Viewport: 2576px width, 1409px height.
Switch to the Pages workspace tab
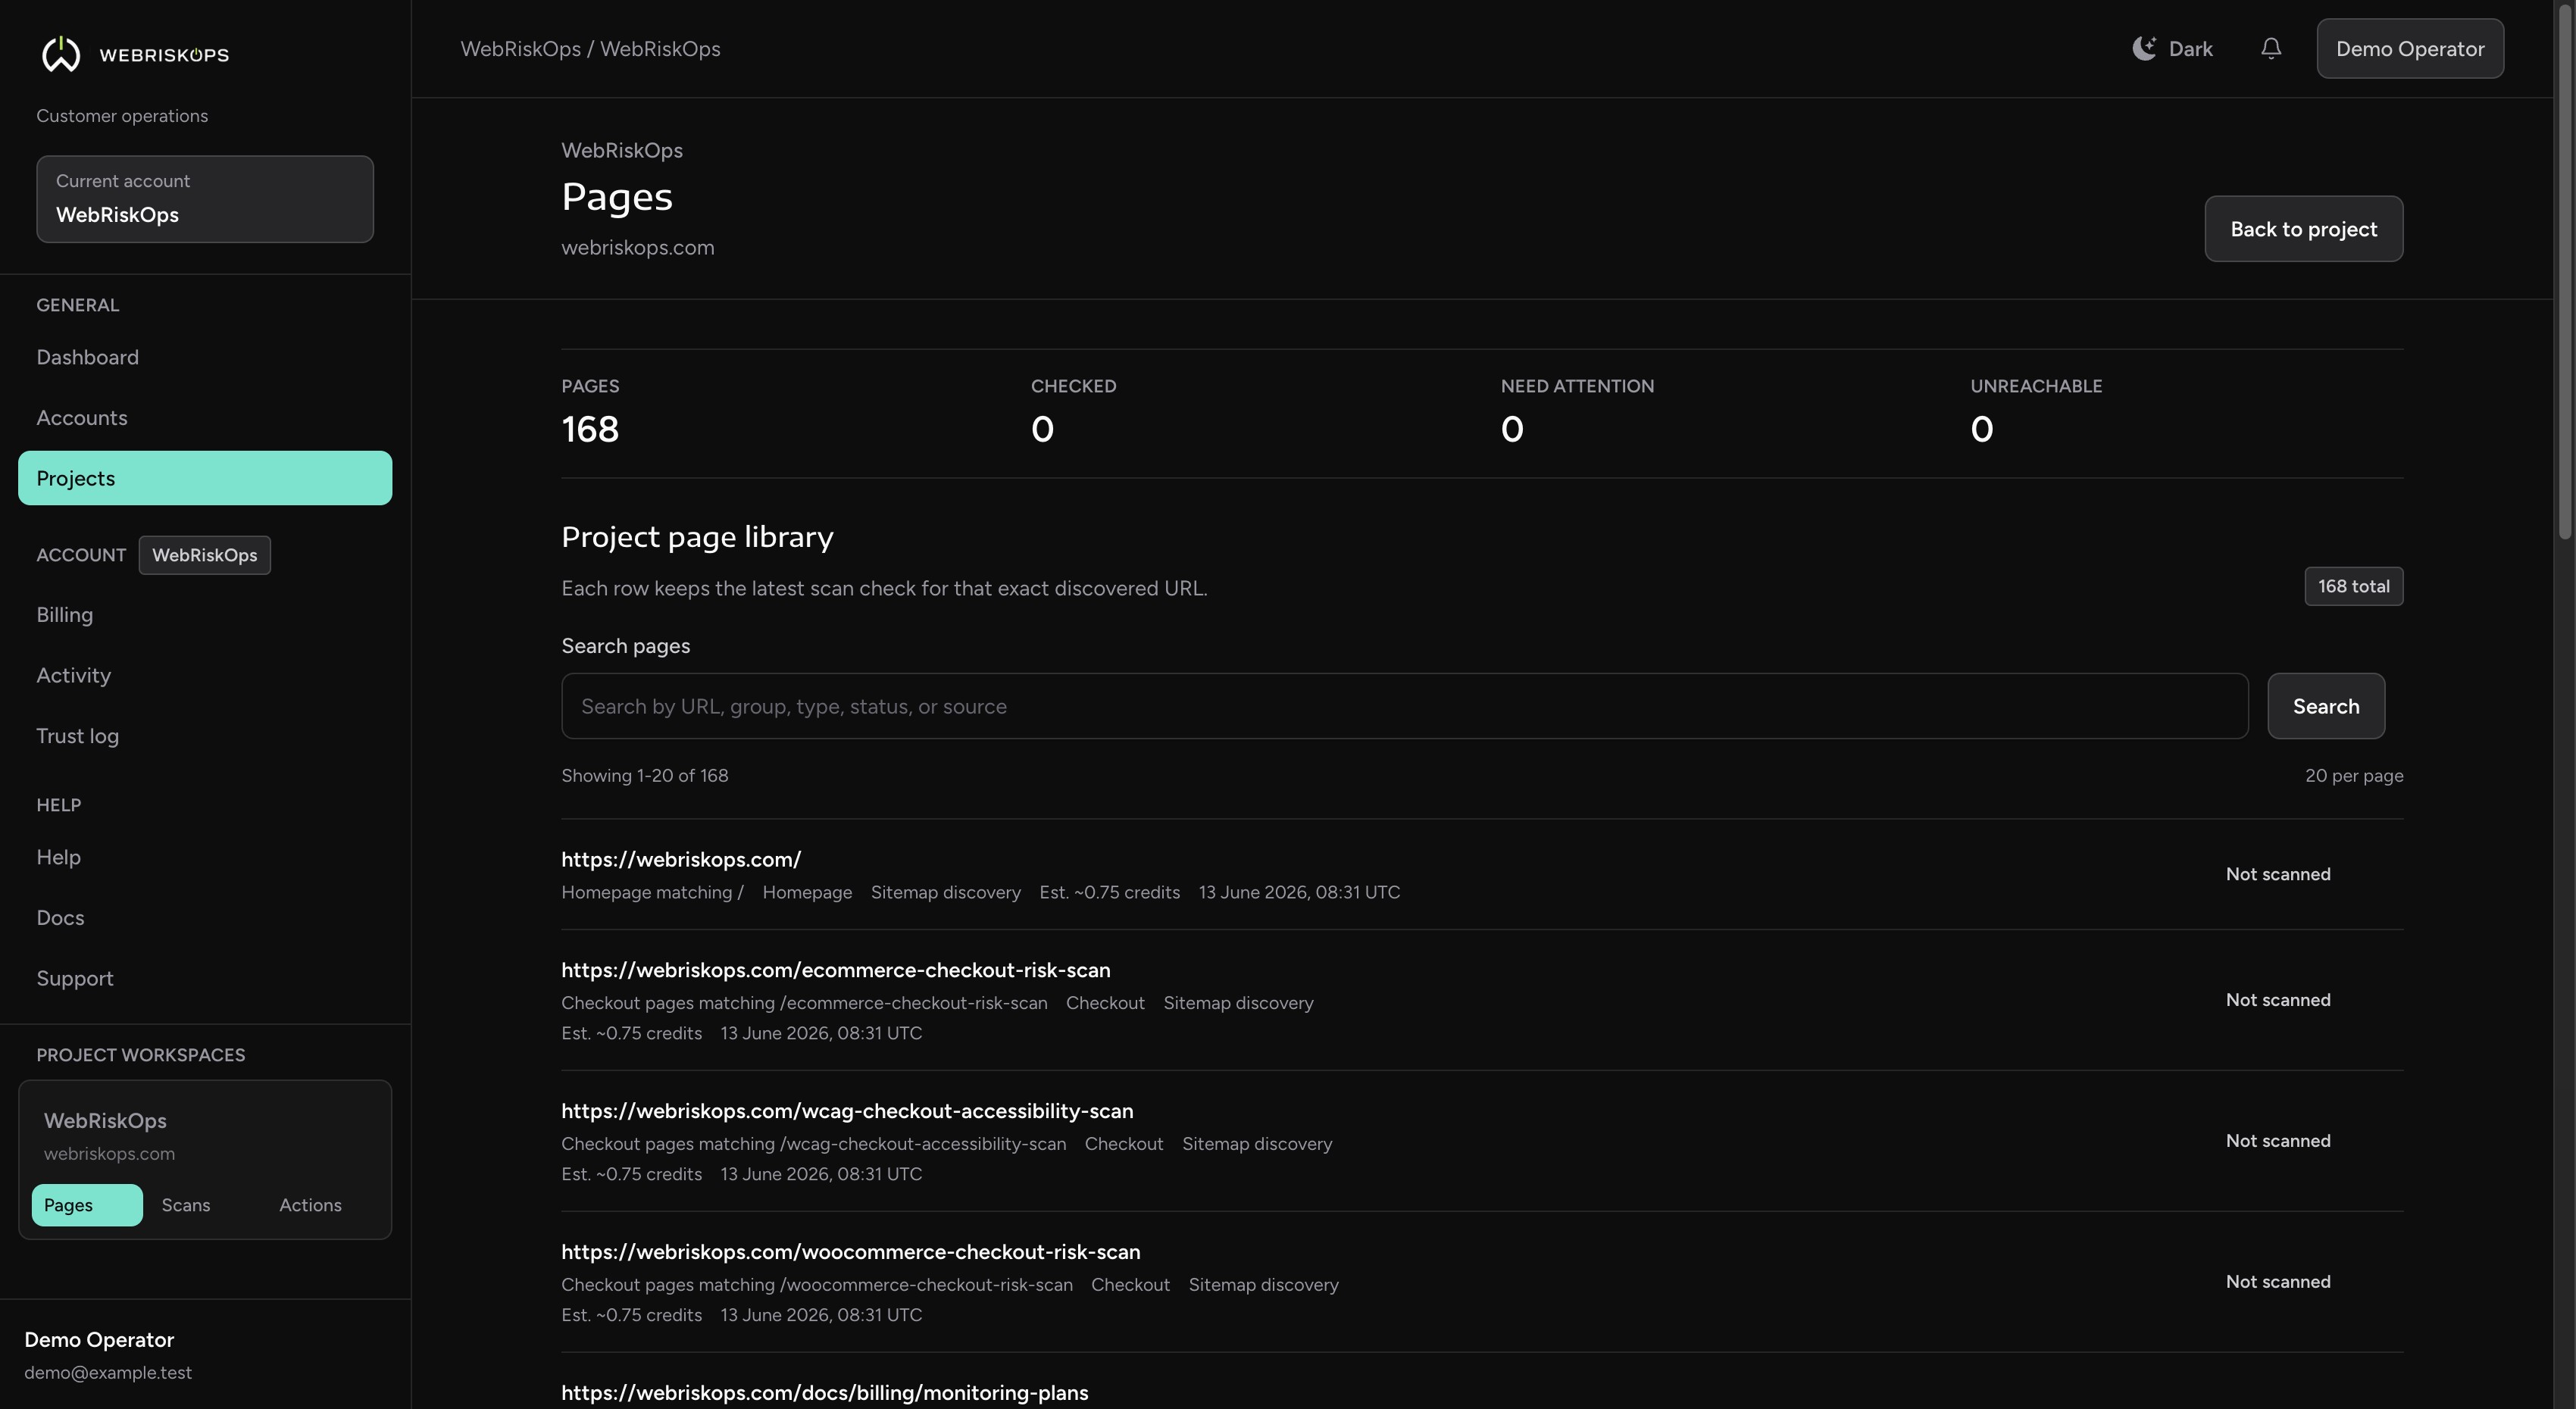coord(87,1205)
